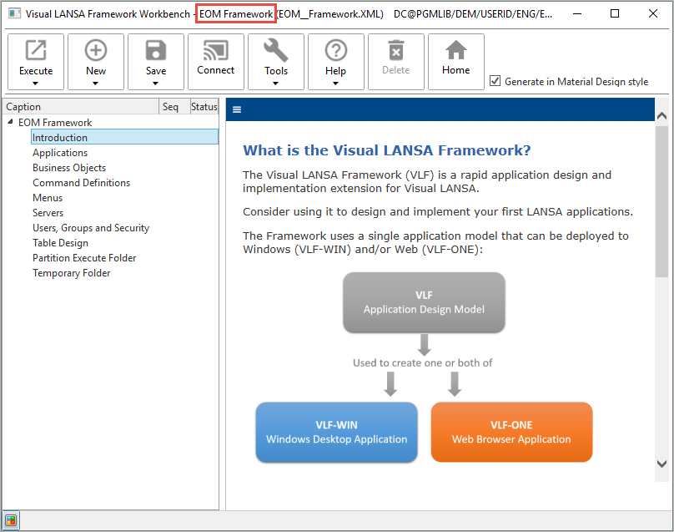Image resolution: width=674 pixels, height=532 pixels.
Task: Click the Connect cast icon
Action: tap(216, 50)
